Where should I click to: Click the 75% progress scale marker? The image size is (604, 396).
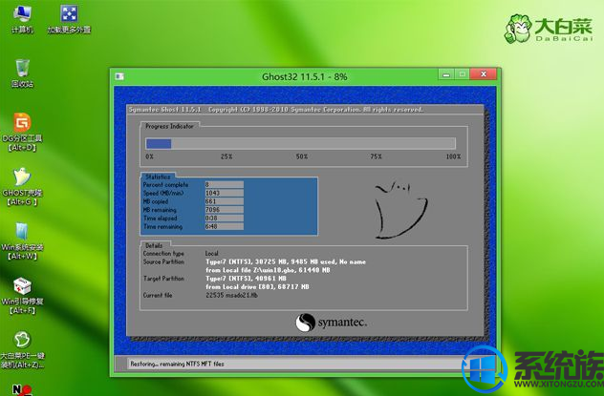[376, 156]
